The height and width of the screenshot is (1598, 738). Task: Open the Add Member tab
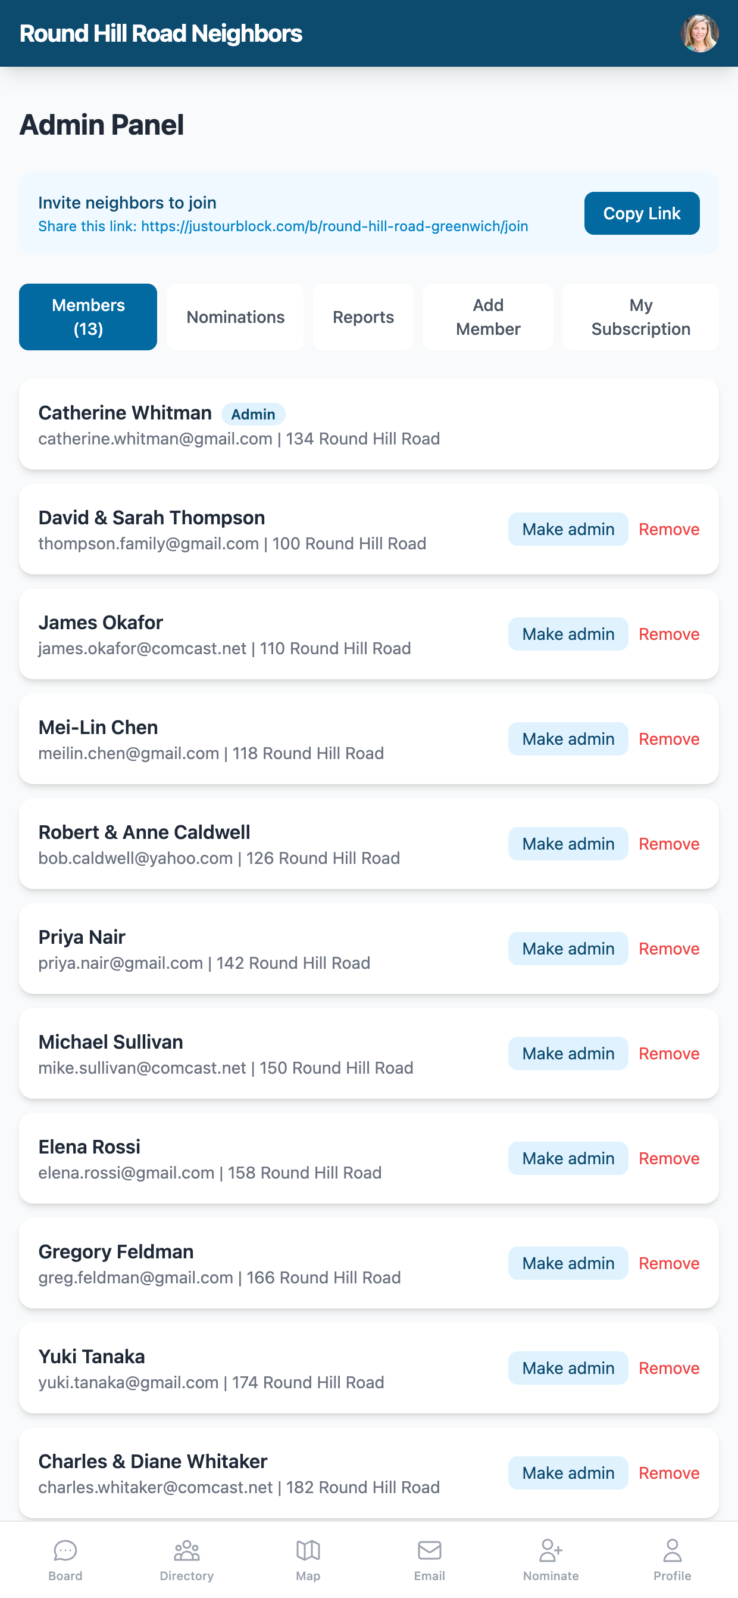[x=488, y=317]
